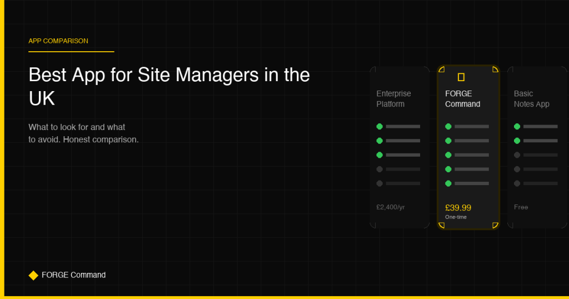This screenshot has height=299, width=569.
Task: Select the FORGE Command card title
Action: point(462,99)
